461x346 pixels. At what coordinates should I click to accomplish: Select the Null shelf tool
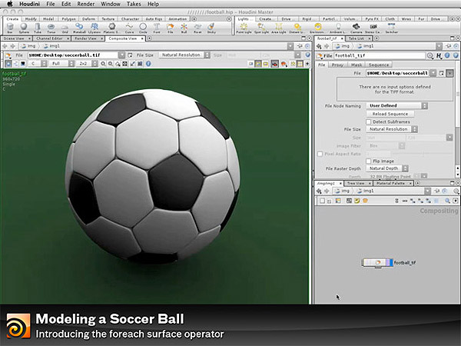184,28
